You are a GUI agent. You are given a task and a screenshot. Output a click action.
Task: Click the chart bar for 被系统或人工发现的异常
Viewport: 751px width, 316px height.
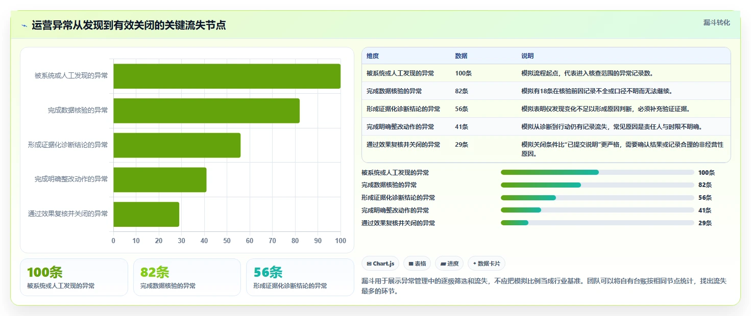coord(227,76)
